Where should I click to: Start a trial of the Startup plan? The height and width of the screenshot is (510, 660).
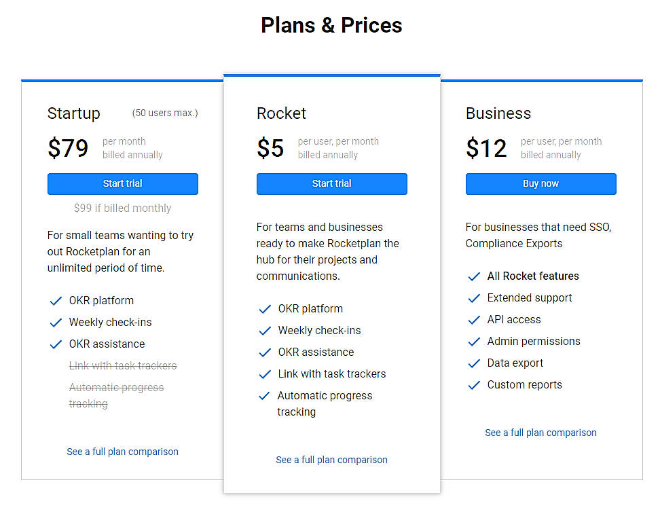(123, 183)
